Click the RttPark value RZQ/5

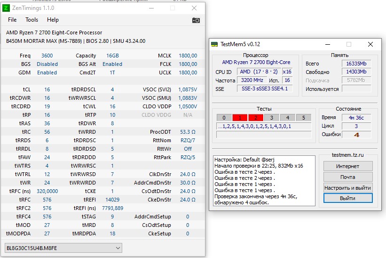tap(188, 157)
